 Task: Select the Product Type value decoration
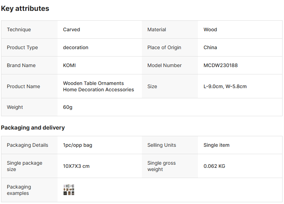[75, 47]
